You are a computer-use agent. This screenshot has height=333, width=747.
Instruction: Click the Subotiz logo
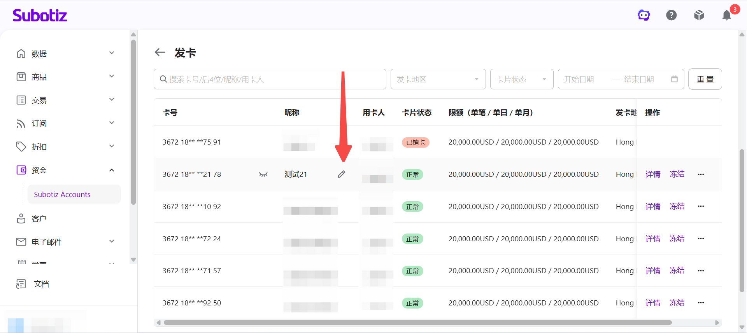(x=40, y=15)
